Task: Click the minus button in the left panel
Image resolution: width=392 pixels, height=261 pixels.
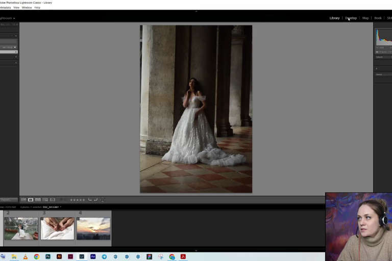Action: click(x=12, y=36)
